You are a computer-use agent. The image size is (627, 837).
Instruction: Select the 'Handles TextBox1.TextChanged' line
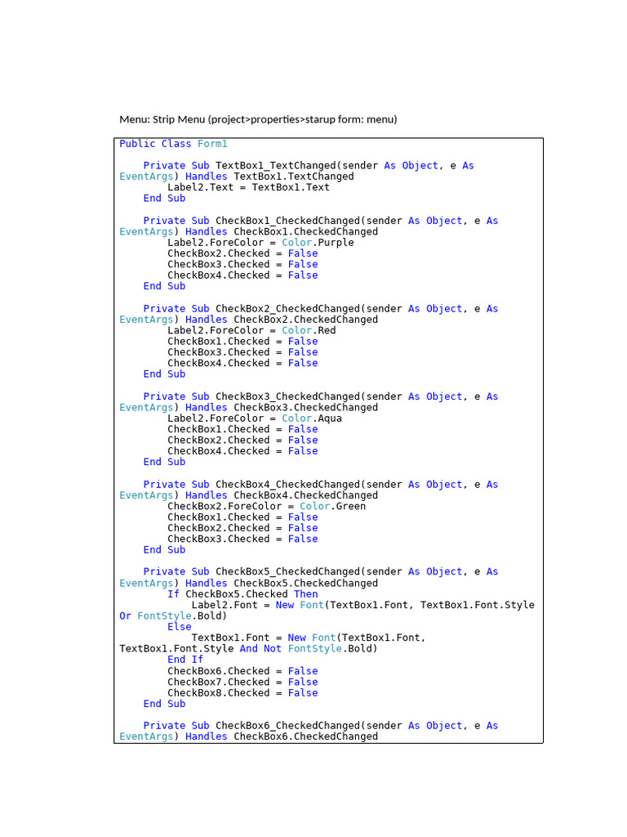(237, 177)
